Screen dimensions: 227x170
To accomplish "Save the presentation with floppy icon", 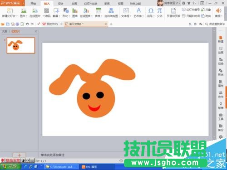I will tap(8, 24).
